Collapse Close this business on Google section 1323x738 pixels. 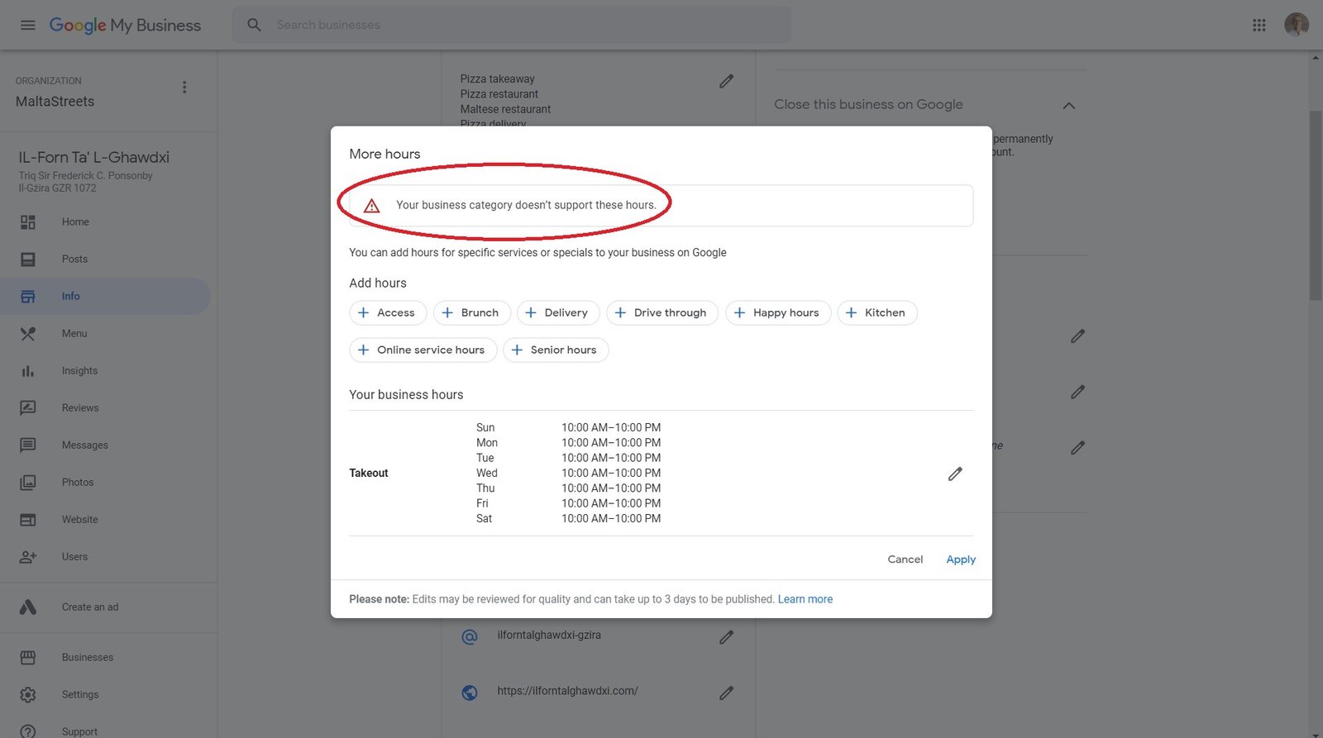click(x=1069, y=105)
